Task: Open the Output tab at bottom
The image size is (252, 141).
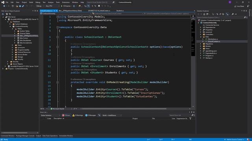Action: [x=38, y=136]
